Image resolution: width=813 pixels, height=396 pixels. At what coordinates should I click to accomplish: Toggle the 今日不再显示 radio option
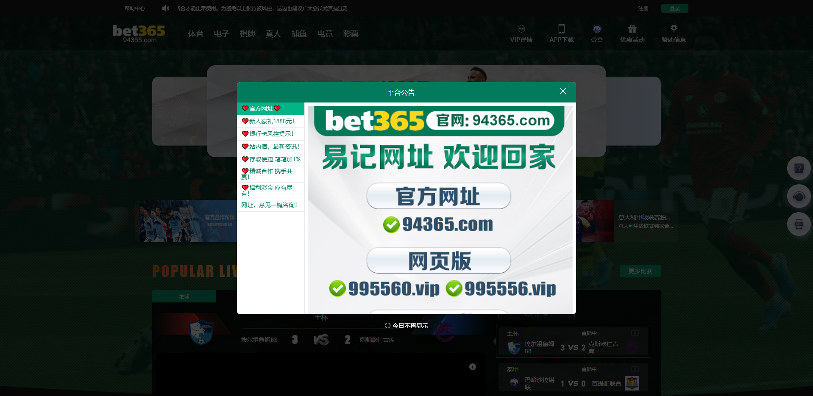387,326
